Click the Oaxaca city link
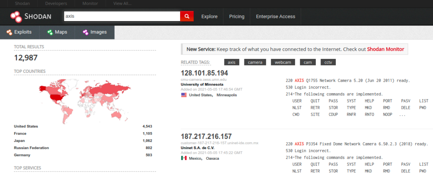The image size is (433, 174). tap(213, 158)
